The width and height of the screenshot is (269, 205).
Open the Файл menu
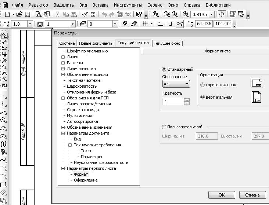(x=18, y=5)
